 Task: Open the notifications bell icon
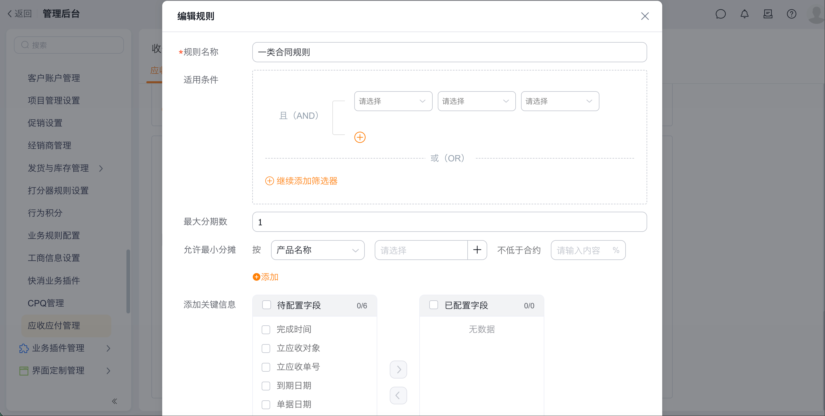pyautogui.click(x=744, y=14)
